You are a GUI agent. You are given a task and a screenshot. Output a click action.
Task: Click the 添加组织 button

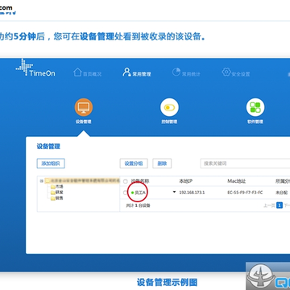[51, 164]
